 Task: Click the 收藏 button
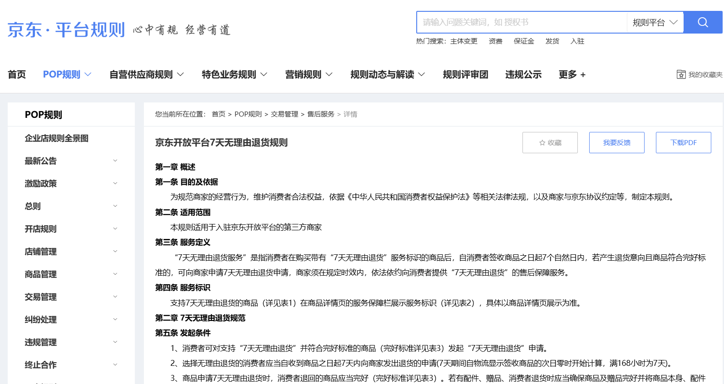550,143
